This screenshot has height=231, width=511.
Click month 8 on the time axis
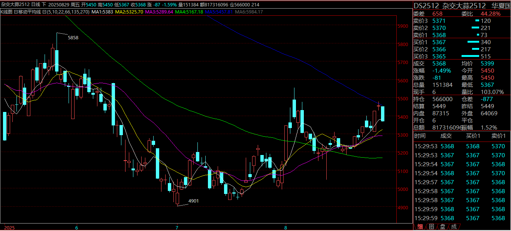tap(285, 227)
